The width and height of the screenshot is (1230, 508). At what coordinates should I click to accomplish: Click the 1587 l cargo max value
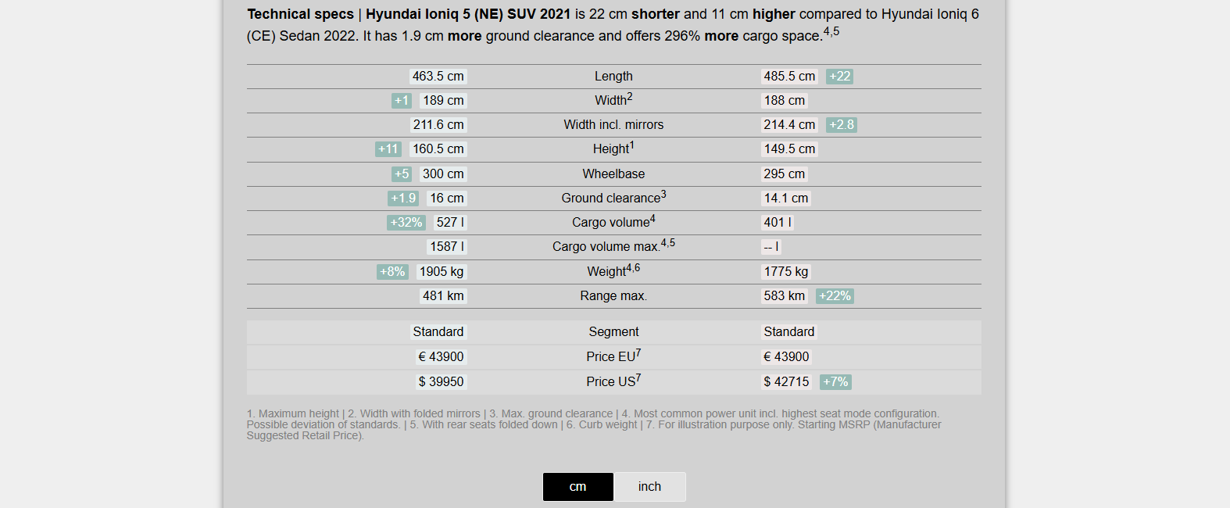click(447, 247)
